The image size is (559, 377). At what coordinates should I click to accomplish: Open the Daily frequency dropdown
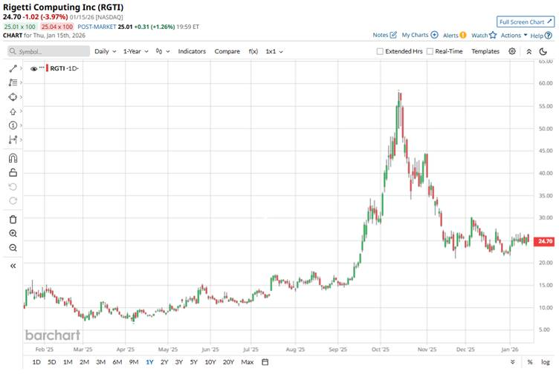(105, 51)
